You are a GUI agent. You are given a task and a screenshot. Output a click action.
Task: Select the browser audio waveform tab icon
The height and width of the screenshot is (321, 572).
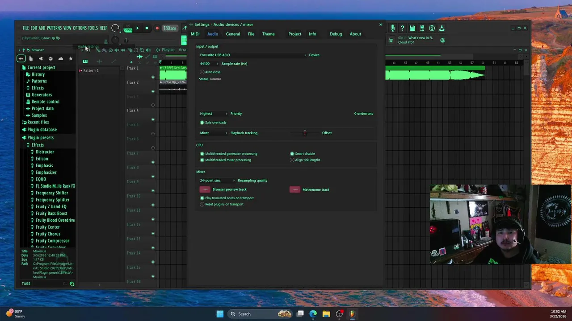(x=21, y=58)
